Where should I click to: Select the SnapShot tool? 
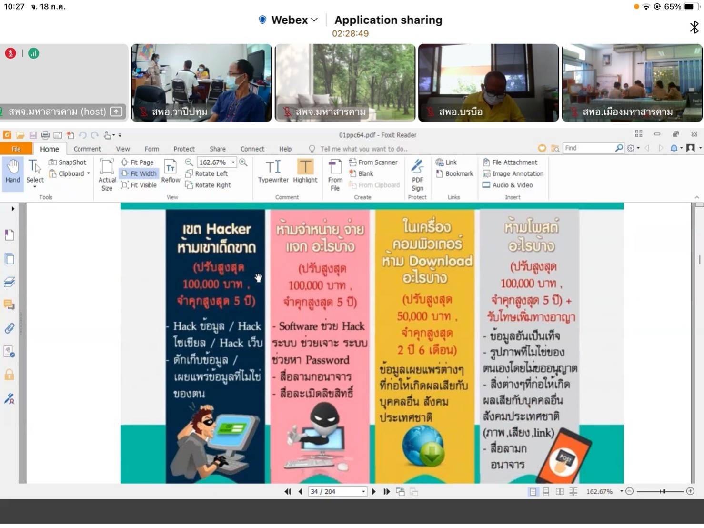pyautogui.click(x=67, y=162)
